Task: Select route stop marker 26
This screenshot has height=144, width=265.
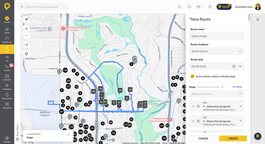Action: (x=130, y=89)
